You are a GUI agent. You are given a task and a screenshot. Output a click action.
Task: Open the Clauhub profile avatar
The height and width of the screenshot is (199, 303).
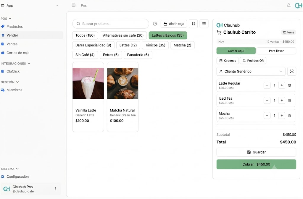tap(298, 5)
